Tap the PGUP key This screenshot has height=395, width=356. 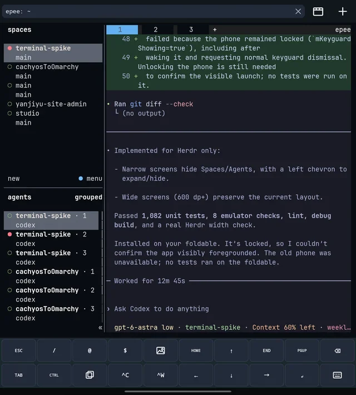point(302,350)
